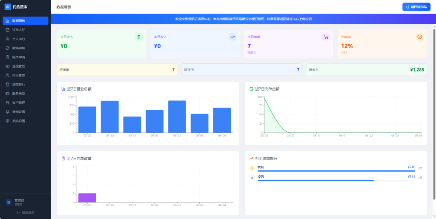Click the 夜箭 performance progress bar

tap(336, 171)
